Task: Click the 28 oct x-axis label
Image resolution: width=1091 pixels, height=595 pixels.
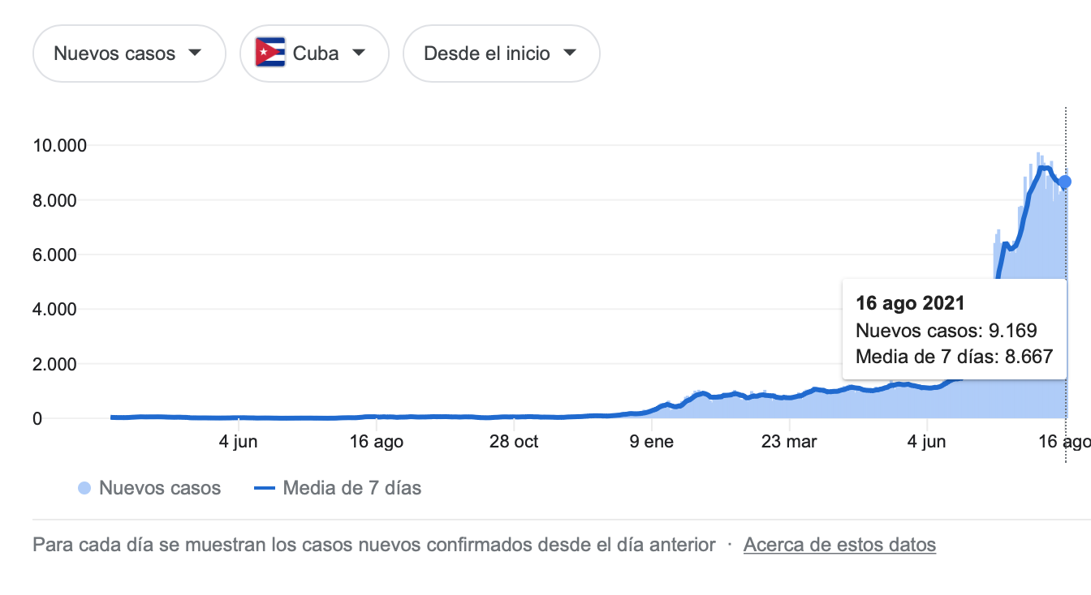Action: tap(514, 442)
